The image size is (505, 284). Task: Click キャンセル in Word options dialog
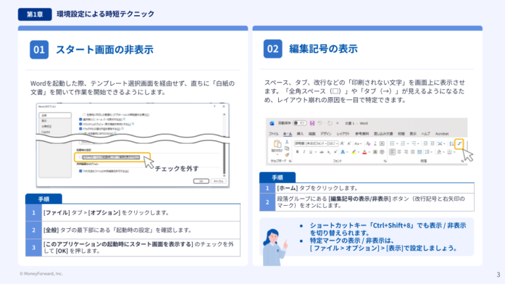pyautogui.click(x=218, y=181)
